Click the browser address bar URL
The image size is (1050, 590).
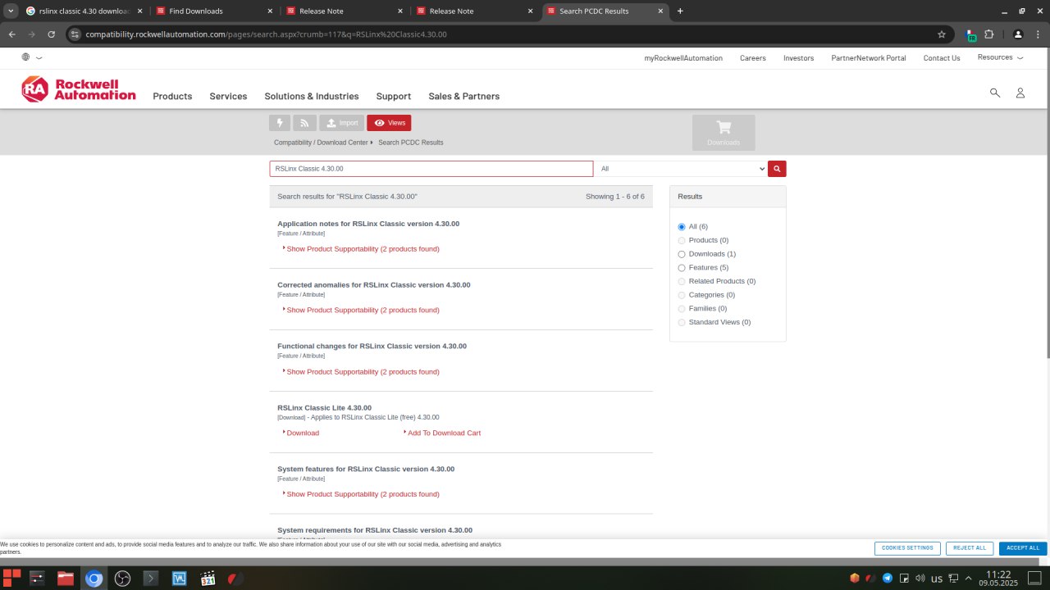[x=266, y=34]
